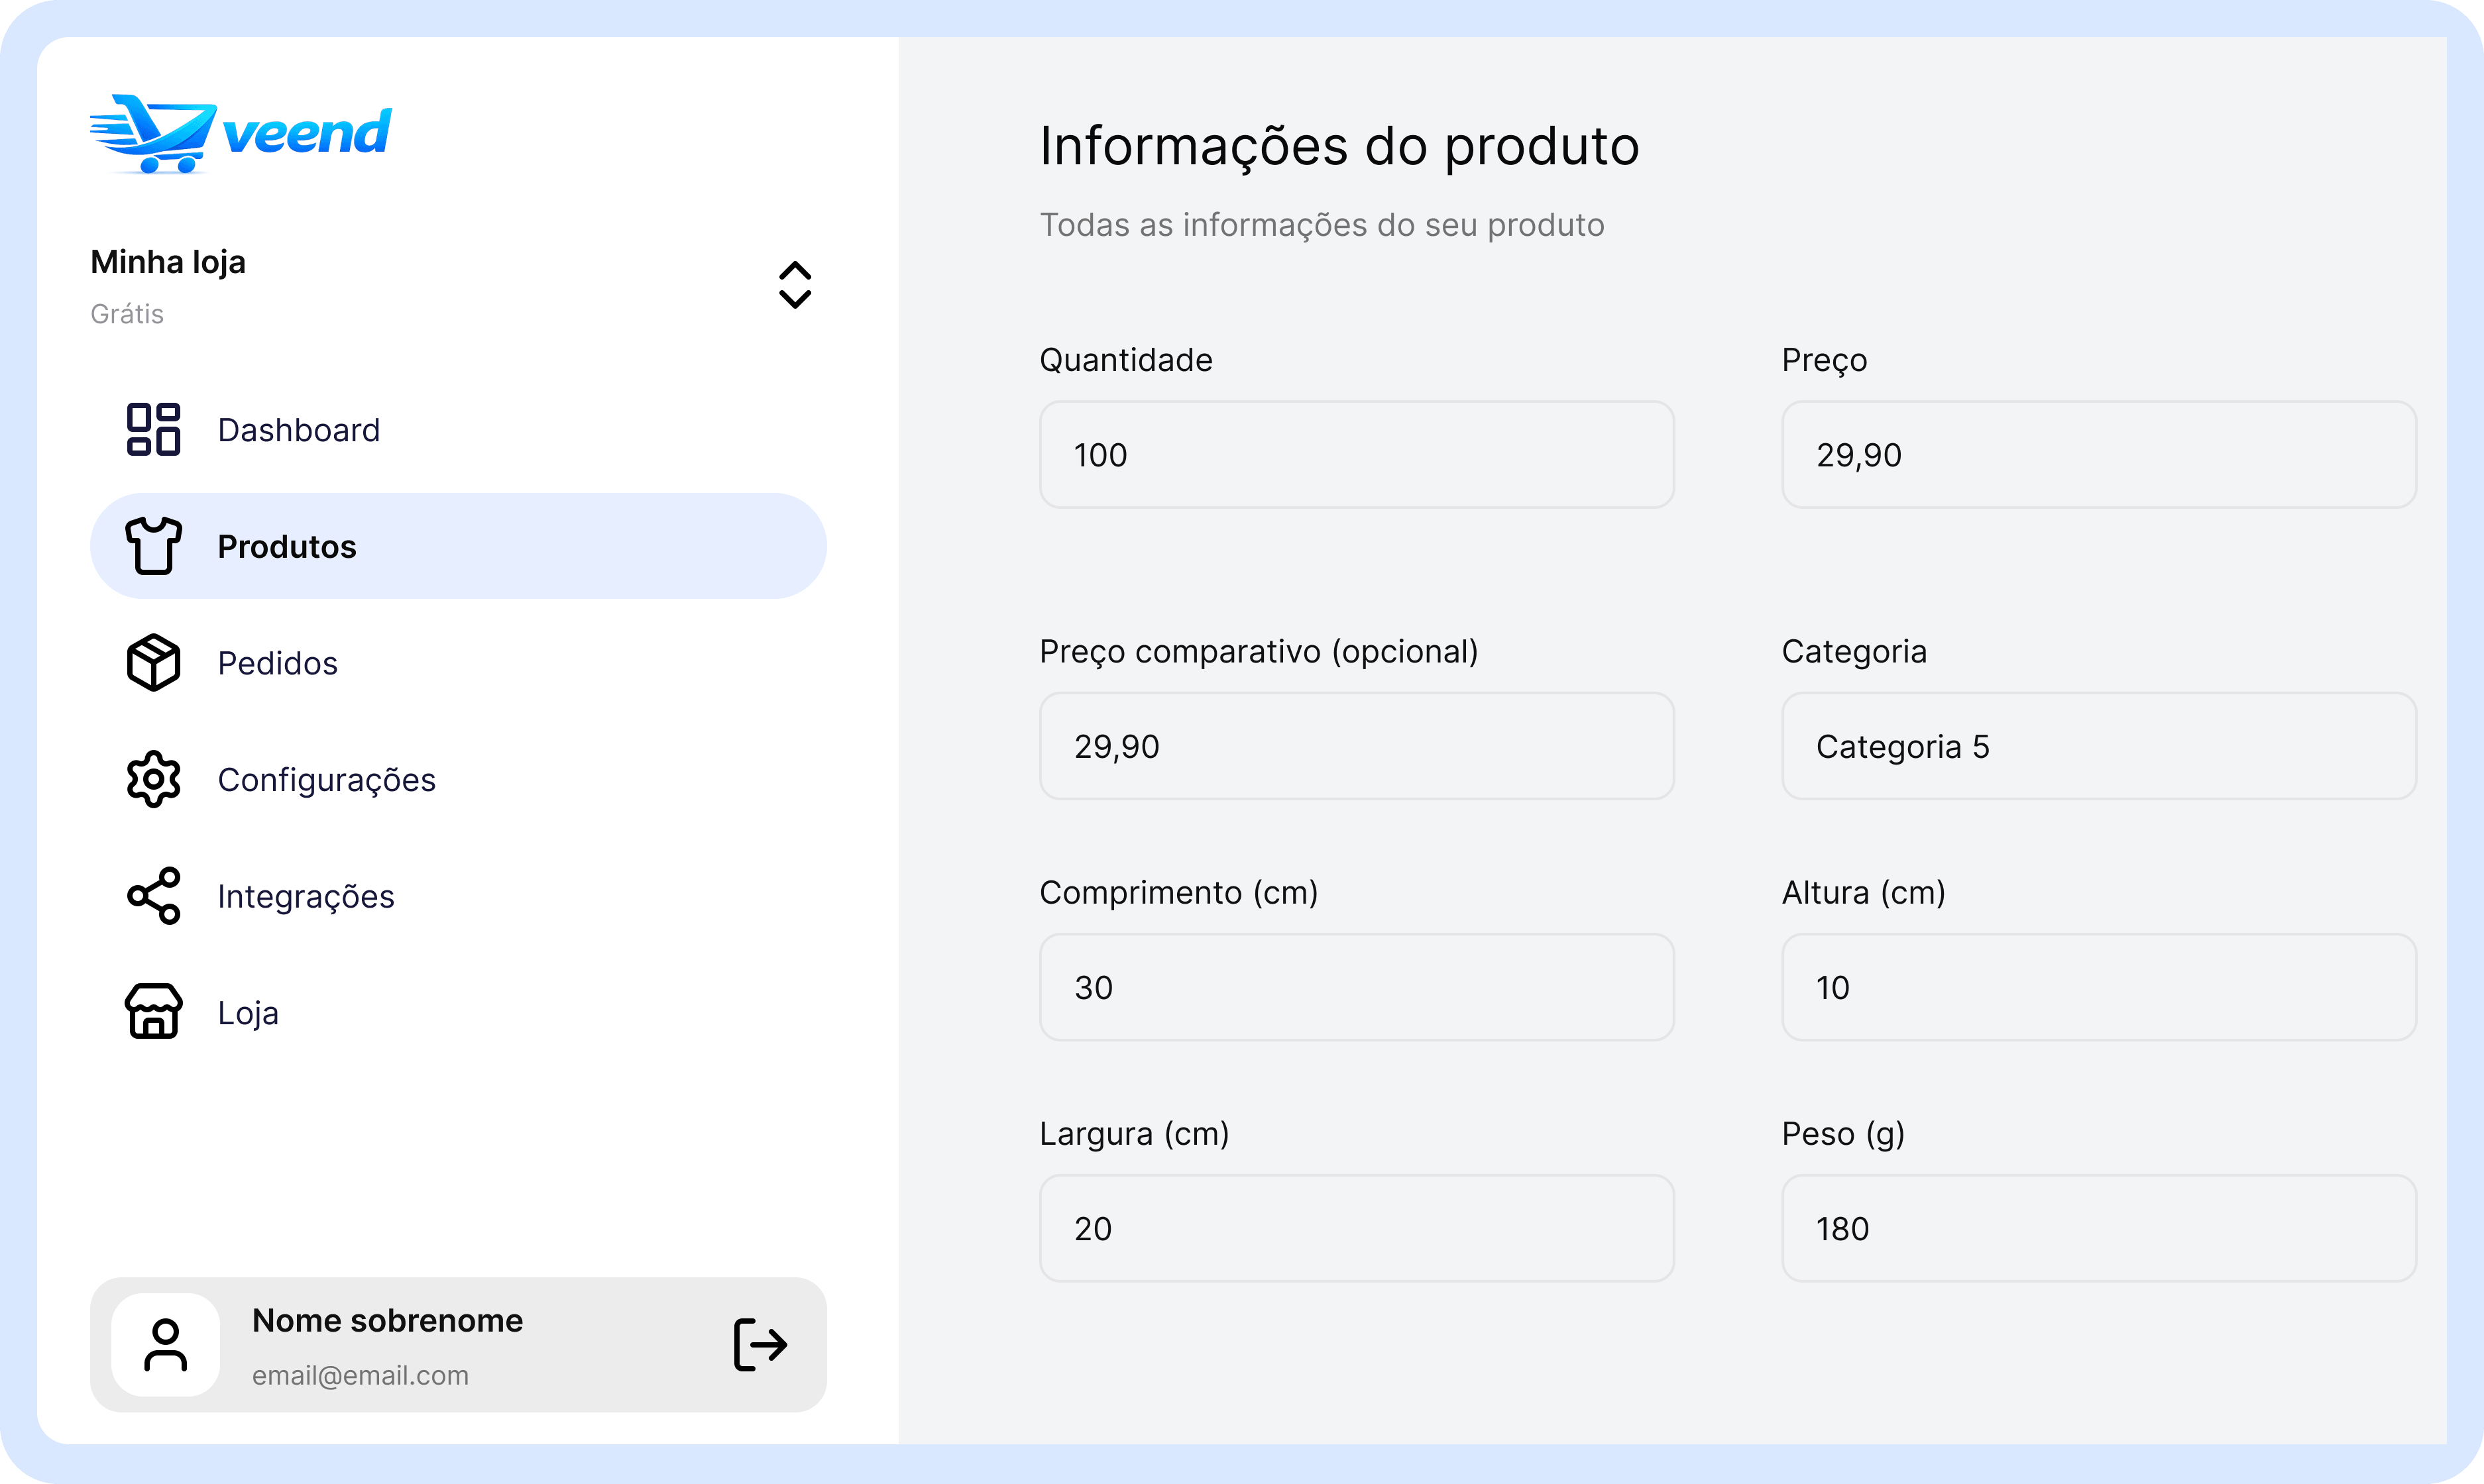Screen dimensions: 2484x1484
Task: Open the Categoria field showing Categoria 5
Action: [2099, 746]
